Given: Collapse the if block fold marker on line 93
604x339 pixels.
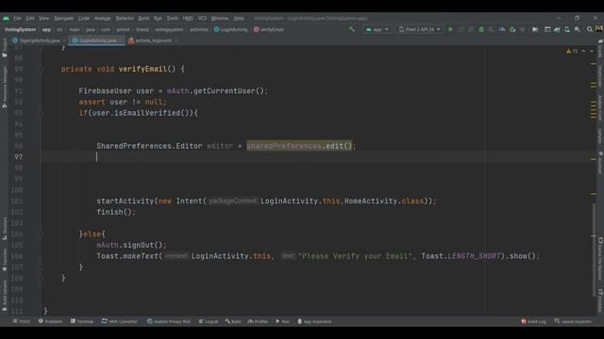Looking at the screenshot, I should click(41, 113).
